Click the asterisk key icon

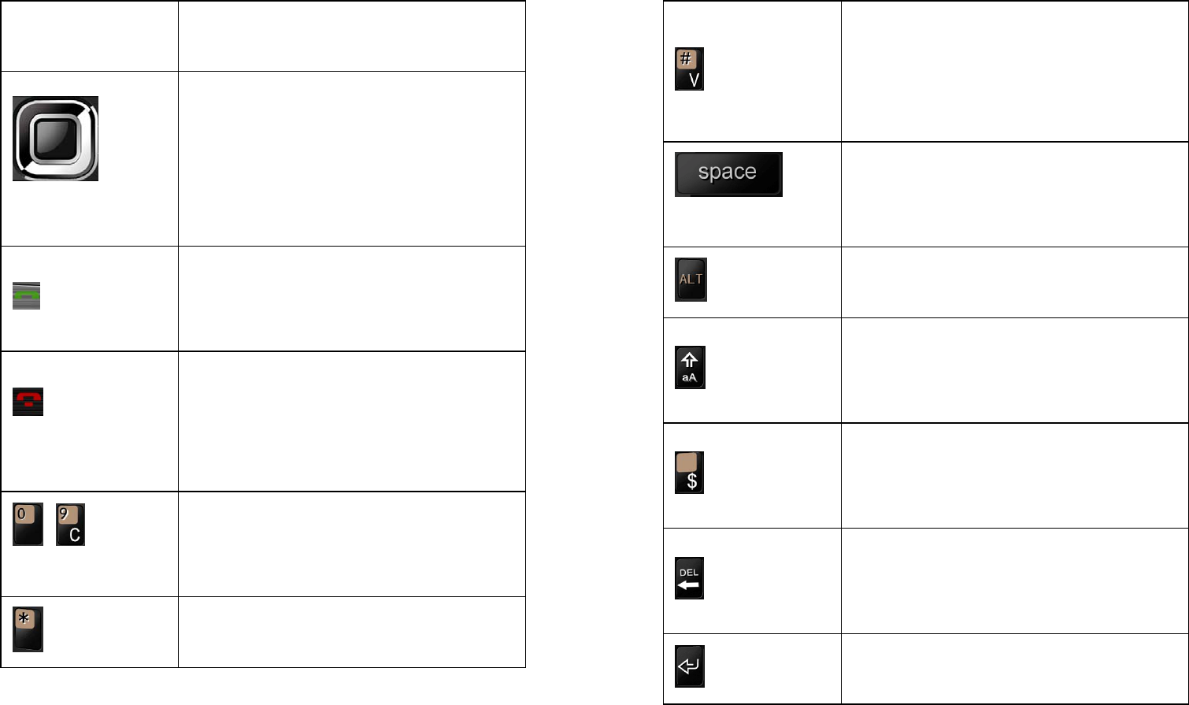pos(28,629)
